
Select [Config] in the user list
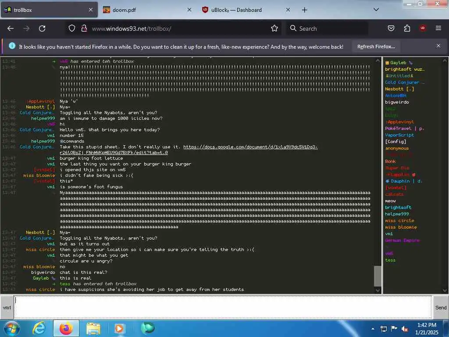[x=396, y=142]
